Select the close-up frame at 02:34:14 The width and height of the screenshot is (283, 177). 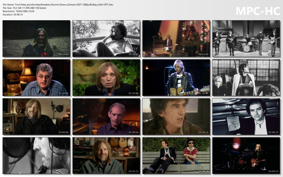176,116
